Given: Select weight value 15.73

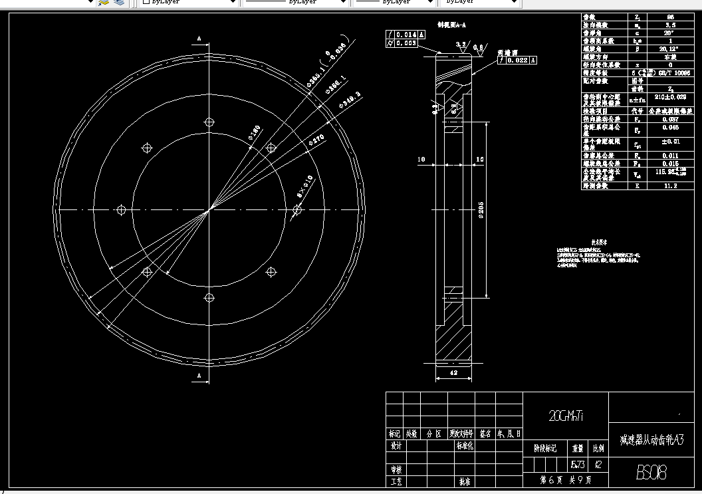Looking at the screenshot, I should click(577, 465).
